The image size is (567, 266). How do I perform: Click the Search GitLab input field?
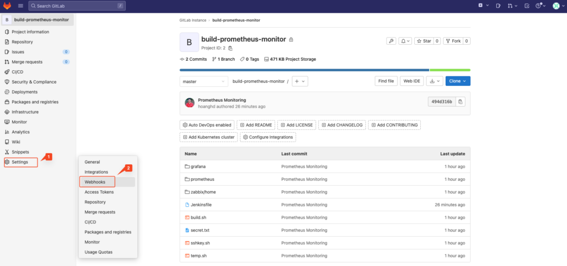click(77, 6)
